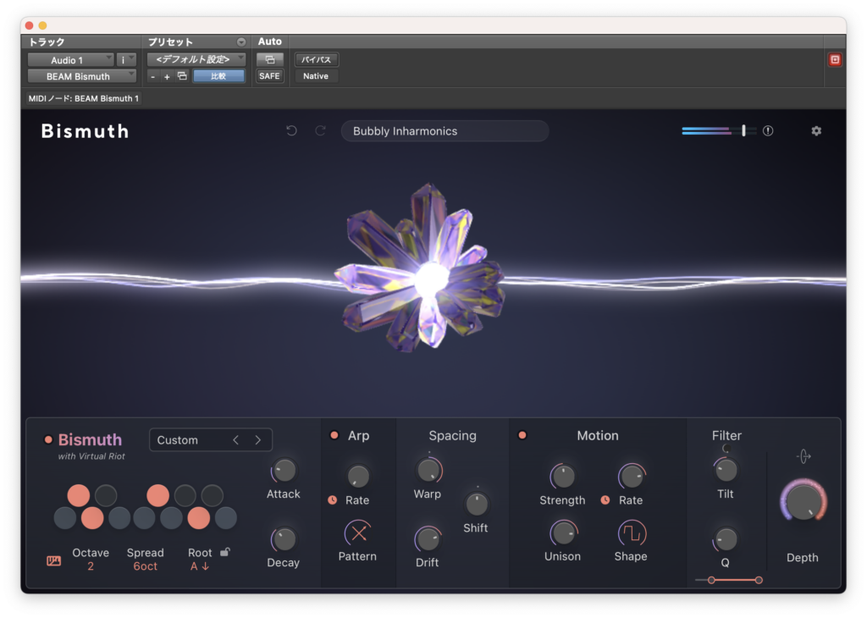Viewport: 867px width, 618px height.
Task: Click the Decay knob
Action: (x=284, y=539)
